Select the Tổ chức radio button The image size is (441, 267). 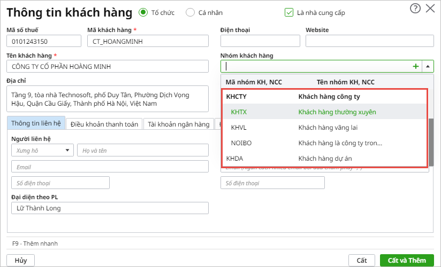[143, 12]
